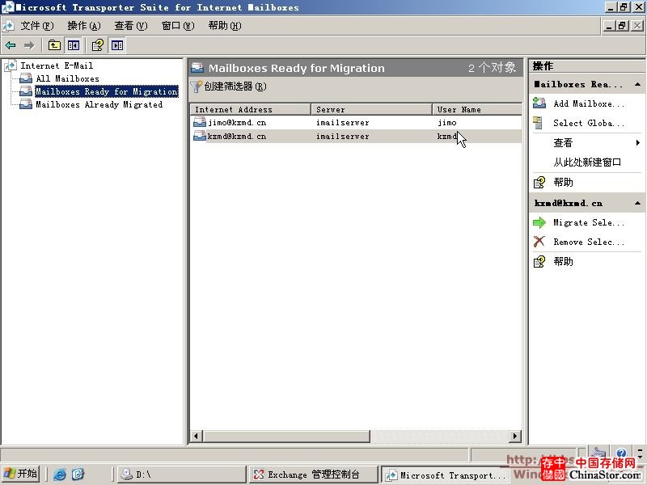Image resolution: width=647 pixels, height=485 pixels.
Task: Click the jimo user name cell
Action: [x=447, y=123]
